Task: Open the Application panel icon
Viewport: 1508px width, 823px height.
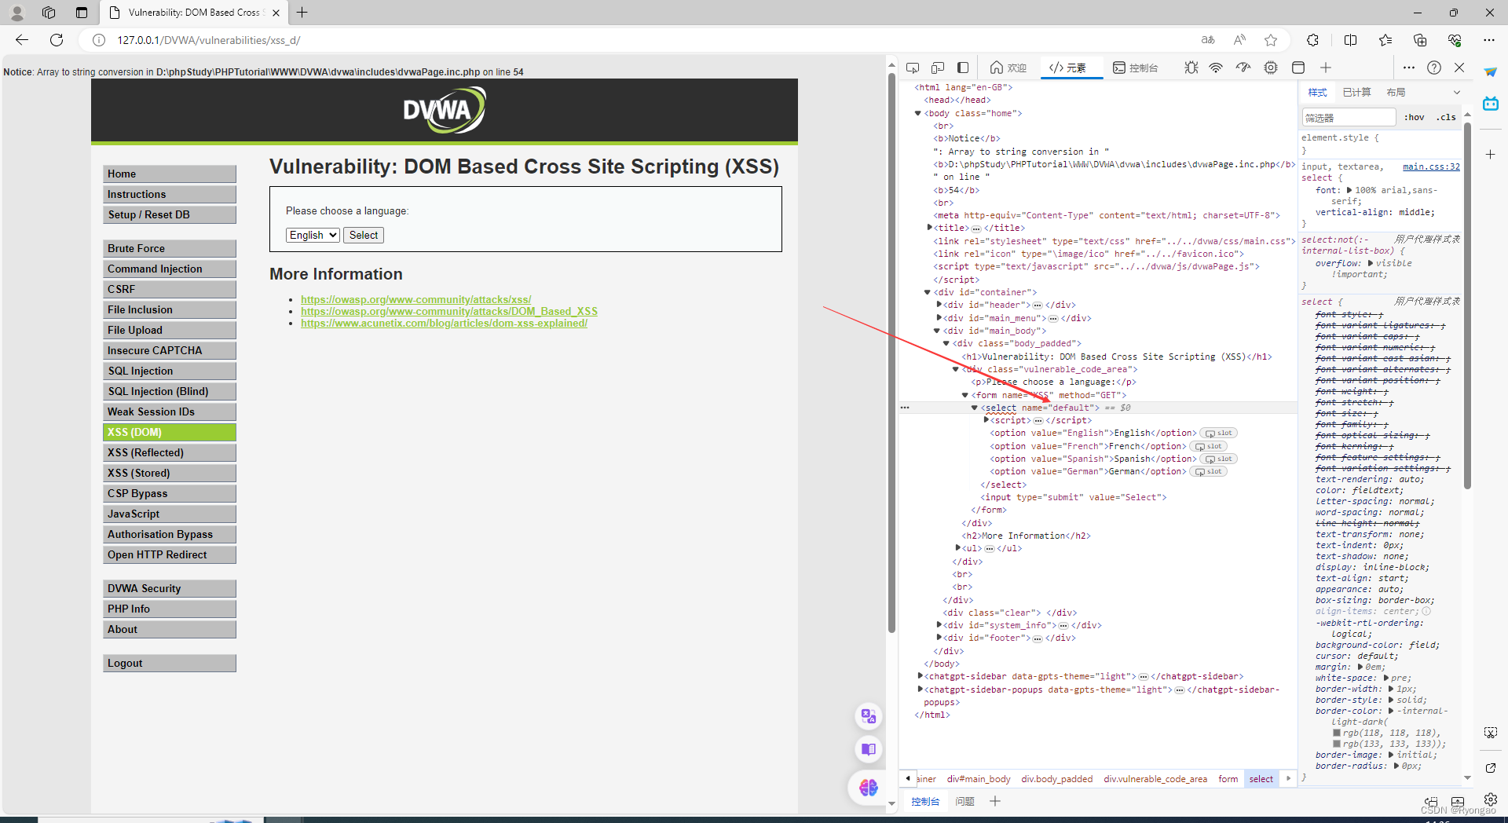Action: coord(1298,68)
